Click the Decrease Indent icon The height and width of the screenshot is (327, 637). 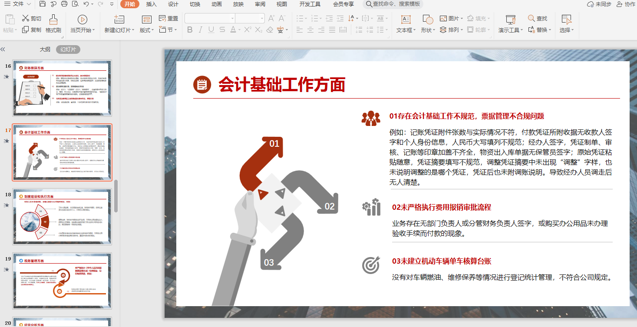click(x=329, y=19)
